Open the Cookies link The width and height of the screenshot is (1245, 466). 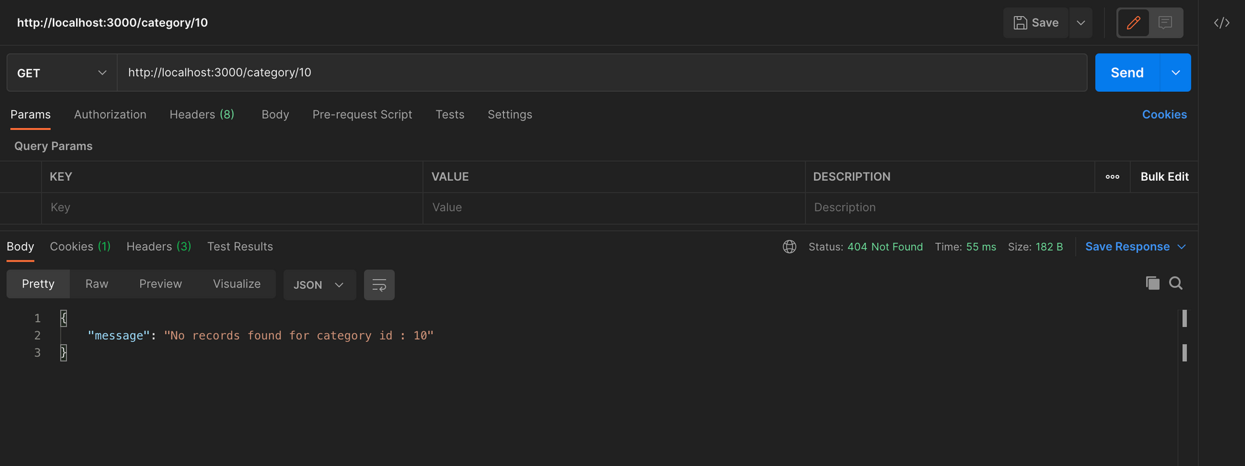1164,115
